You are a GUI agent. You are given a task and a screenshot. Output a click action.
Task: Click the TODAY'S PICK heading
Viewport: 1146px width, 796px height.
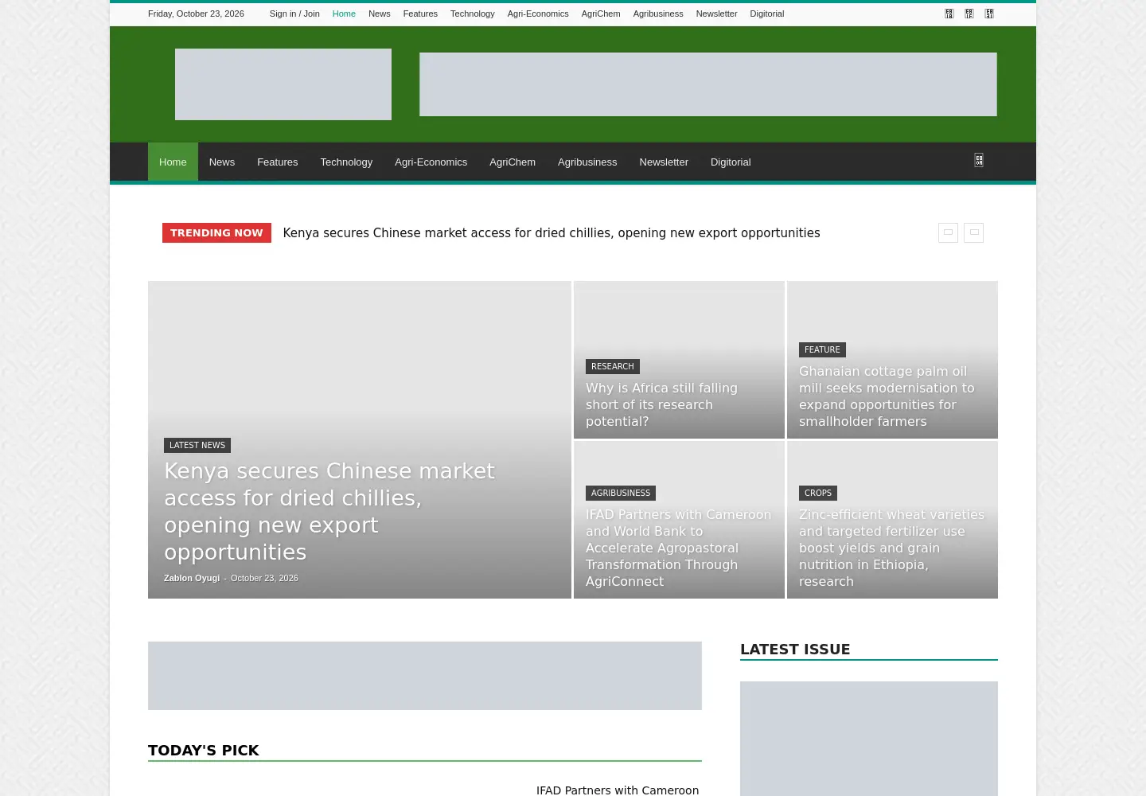coord(204,750)
